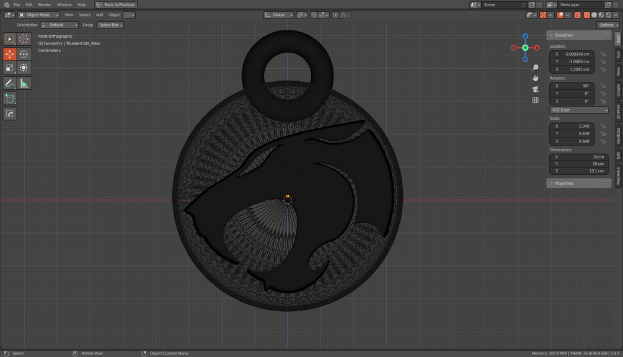
Task: Toggle viewport overlays display
Action: [560, 15]
